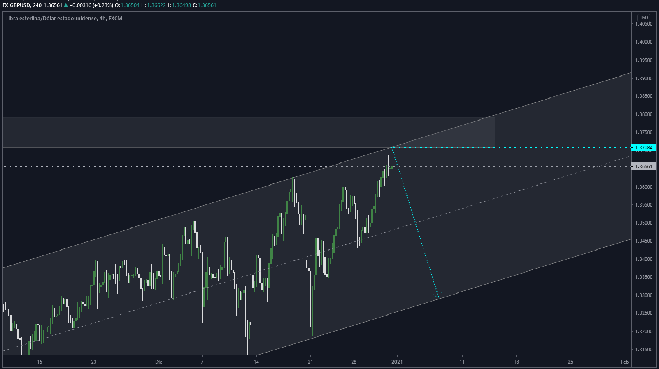Click the 1.33000 price axis label
The width and height of the screenshot is (659, 369).
point(643,295)
